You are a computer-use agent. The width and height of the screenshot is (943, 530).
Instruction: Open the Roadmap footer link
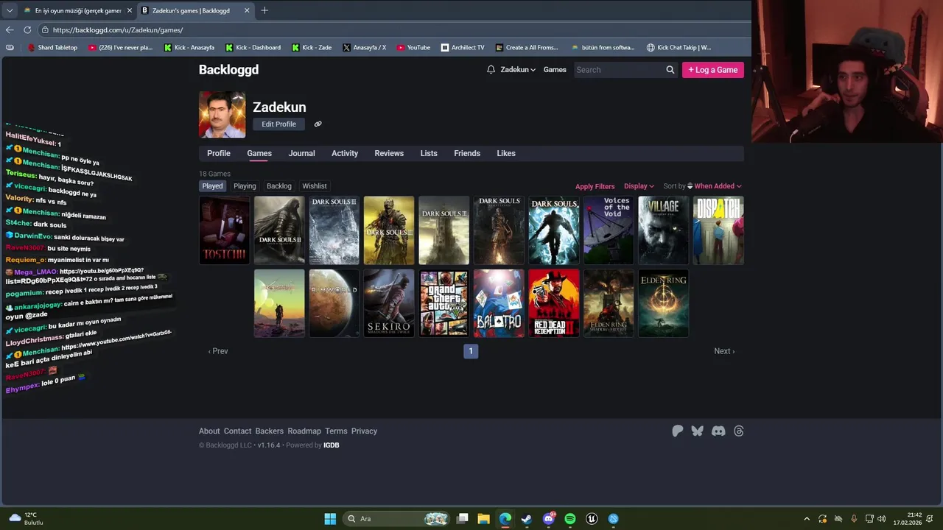pyautogui.click(x=304, y=431)
